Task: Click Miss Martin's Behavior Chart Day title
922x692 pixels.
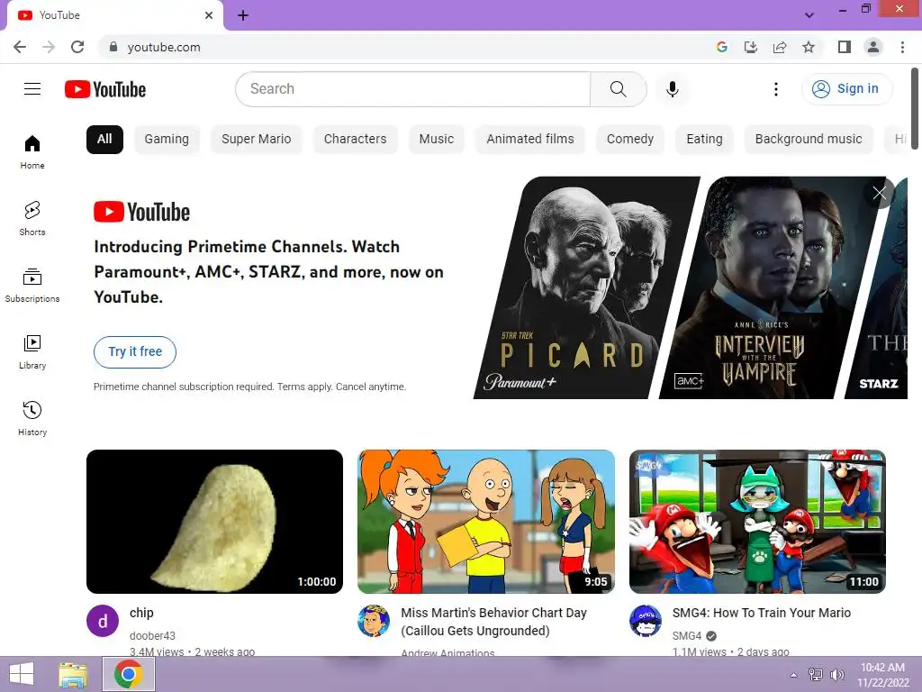Action: (x=494, y=622)
